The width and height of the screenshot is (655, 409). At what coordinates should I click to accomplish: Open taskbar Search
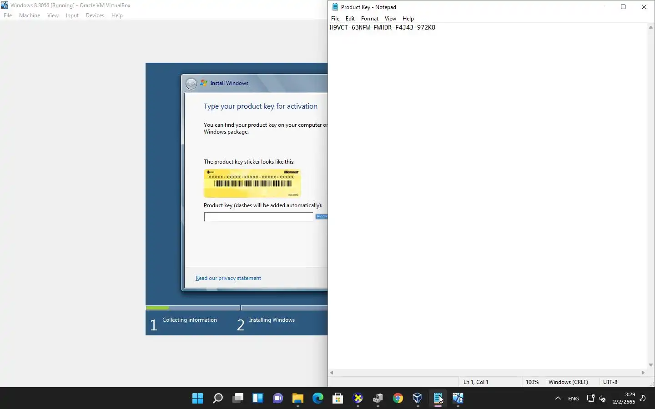coord(218,399)
